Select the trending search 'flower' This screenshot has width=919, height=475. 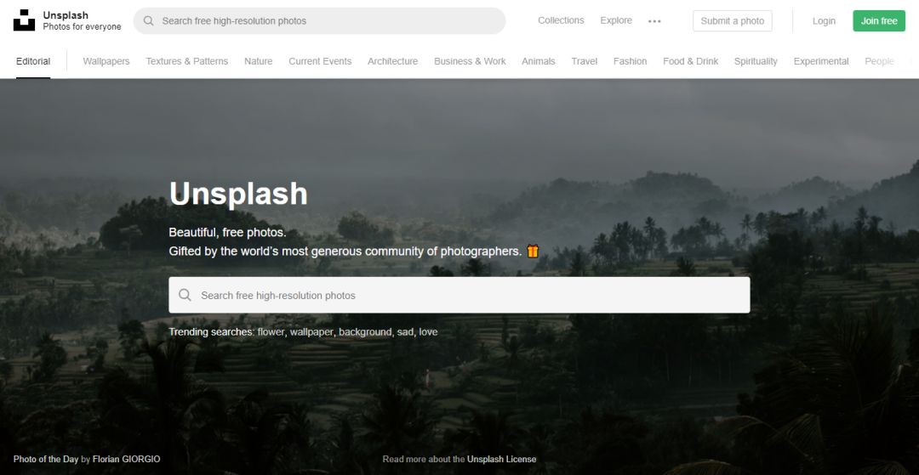271,332
